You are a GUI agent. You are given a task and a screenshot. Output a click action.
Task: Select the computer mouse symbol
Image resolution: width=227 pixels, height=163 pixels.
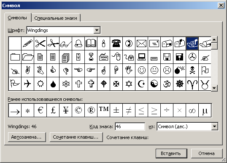point(116,57)
